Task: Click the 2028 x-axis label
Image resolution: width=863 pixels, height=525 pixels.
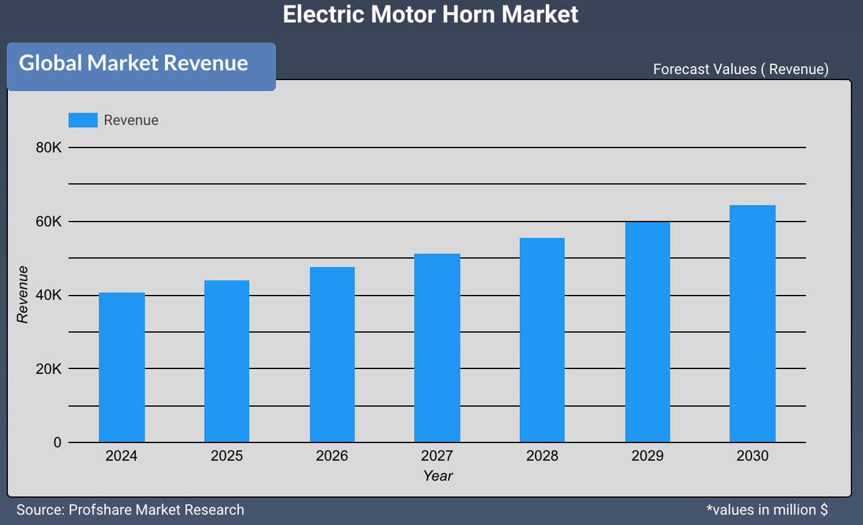Action: [x=542, y=456]
